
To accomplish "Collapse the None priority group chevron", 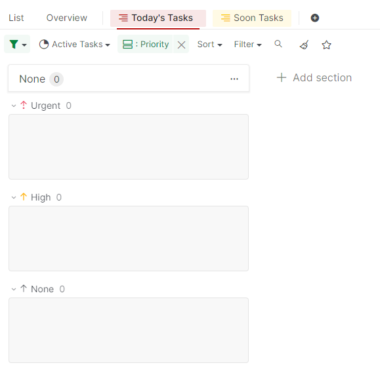I will tap(14, 289).
